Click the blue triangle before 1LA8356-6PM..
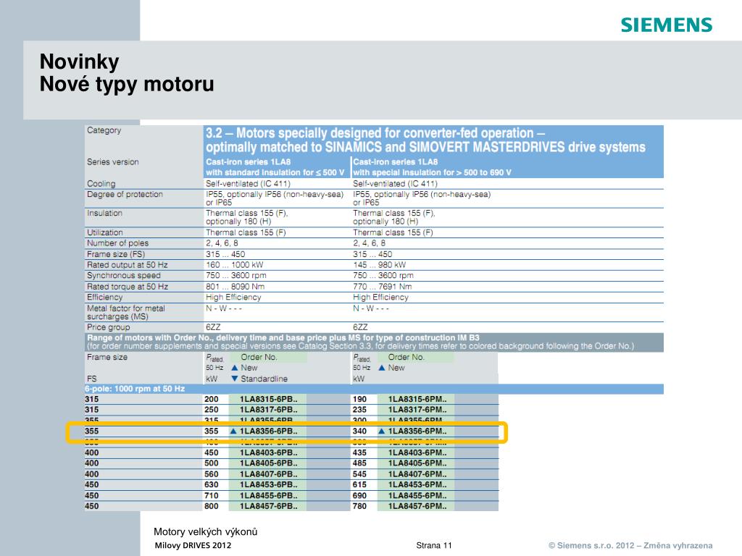Viewport: 742px width, 556px height. tap(382, 431)
